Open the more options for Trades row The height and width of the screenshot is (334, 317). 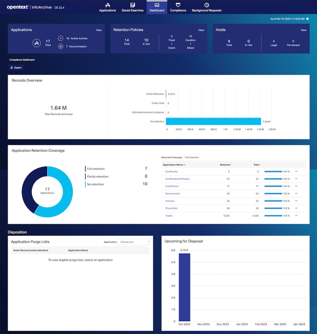296,216
